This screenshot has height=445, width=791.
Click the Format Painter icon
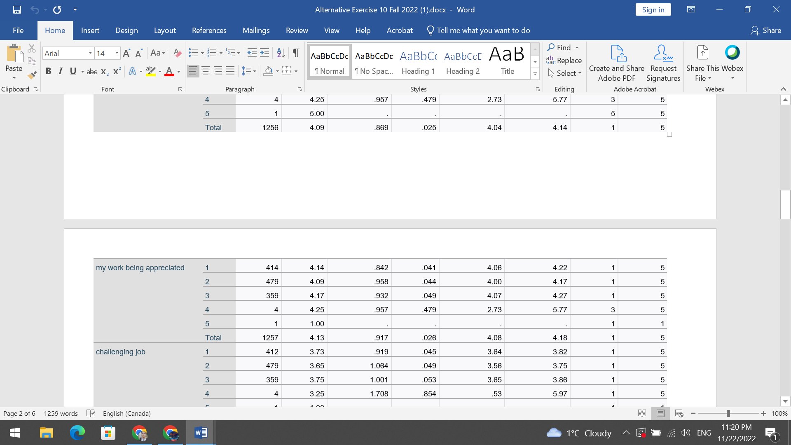[32, 75]
